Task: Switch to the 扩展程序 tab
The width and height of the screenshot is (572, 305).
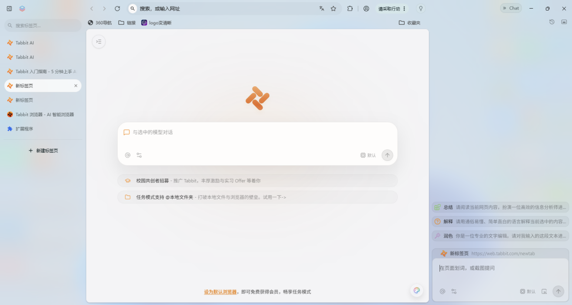Action: (x=43, y=129)
